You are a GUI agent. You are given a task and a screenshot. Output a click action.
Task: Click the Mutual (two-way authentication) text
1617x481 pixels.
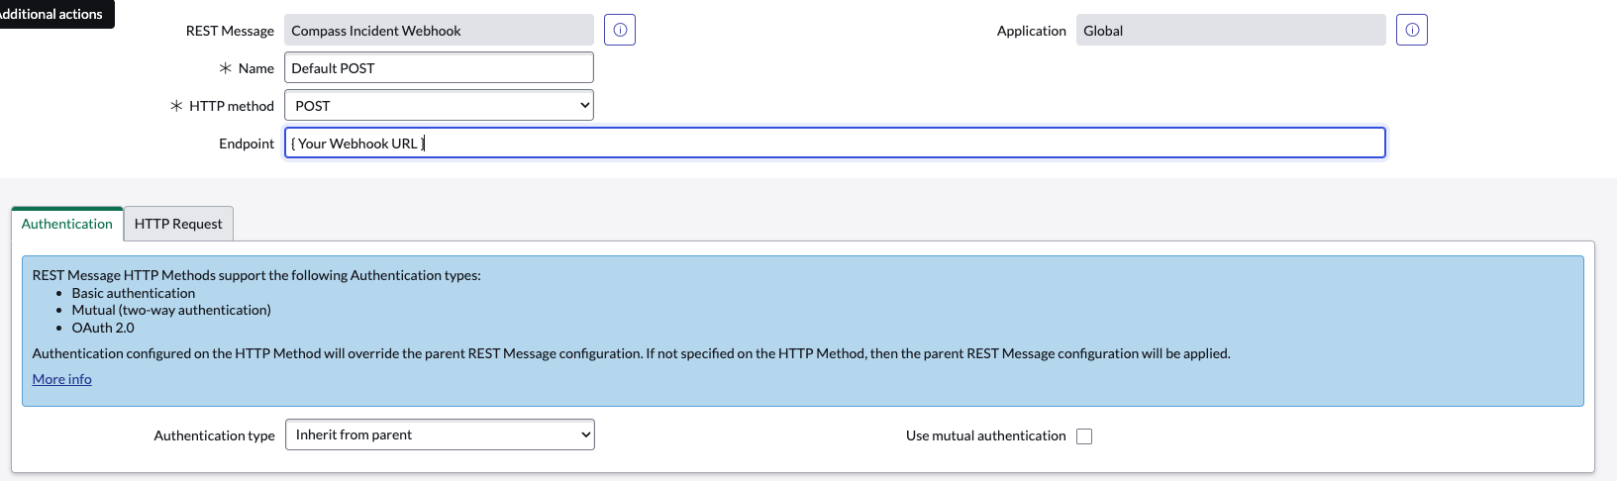tap(171, 310)
